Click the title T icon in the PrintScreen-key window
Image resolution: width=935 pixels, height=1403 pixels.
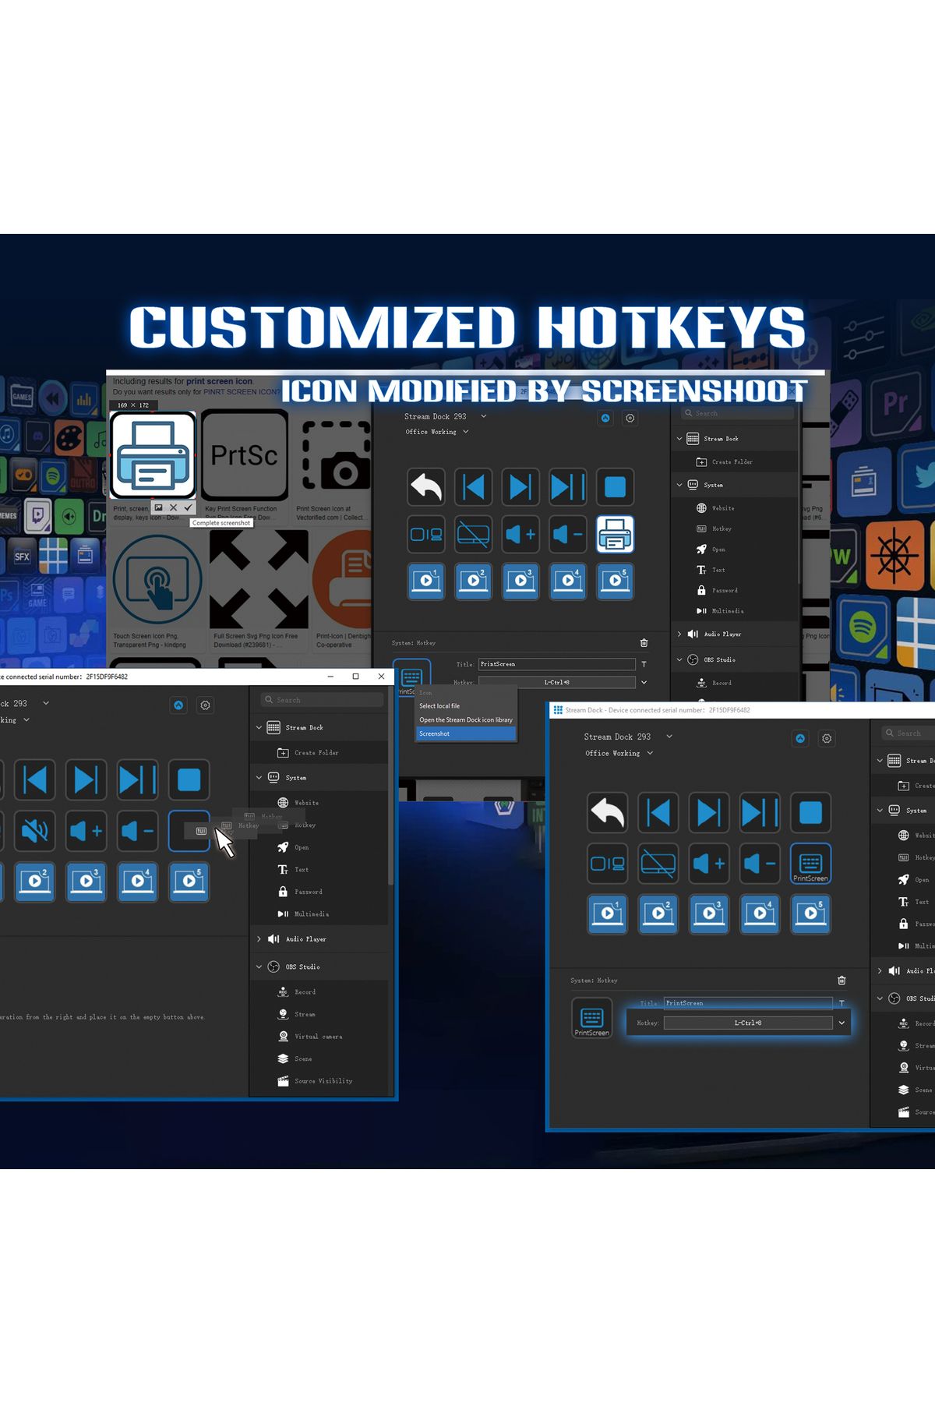tap(841, 1003)
